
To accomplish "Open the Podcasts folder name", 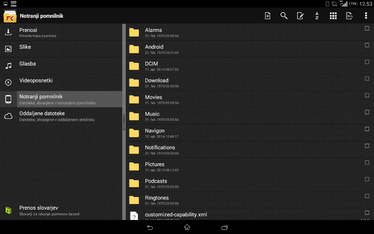I will (156, 181).
